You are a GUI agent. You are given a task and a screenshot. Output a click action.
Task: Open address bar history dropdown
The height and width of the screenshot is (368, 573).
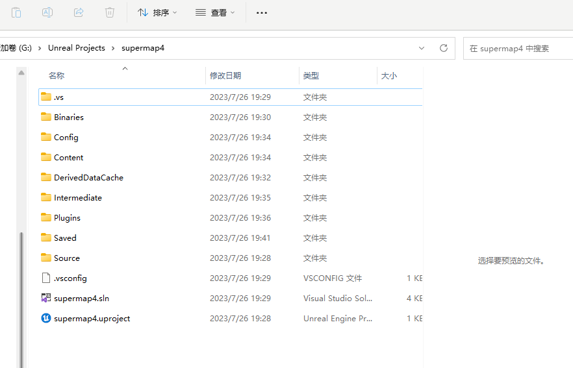click(422, 48)
